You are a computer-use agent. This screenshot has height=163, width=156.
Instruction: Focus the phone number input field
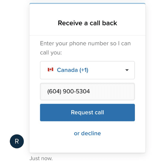coord(87,91)
